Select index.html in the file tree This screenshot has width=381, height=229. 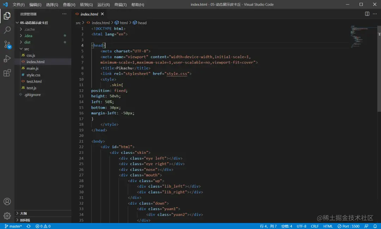point(35,62)
